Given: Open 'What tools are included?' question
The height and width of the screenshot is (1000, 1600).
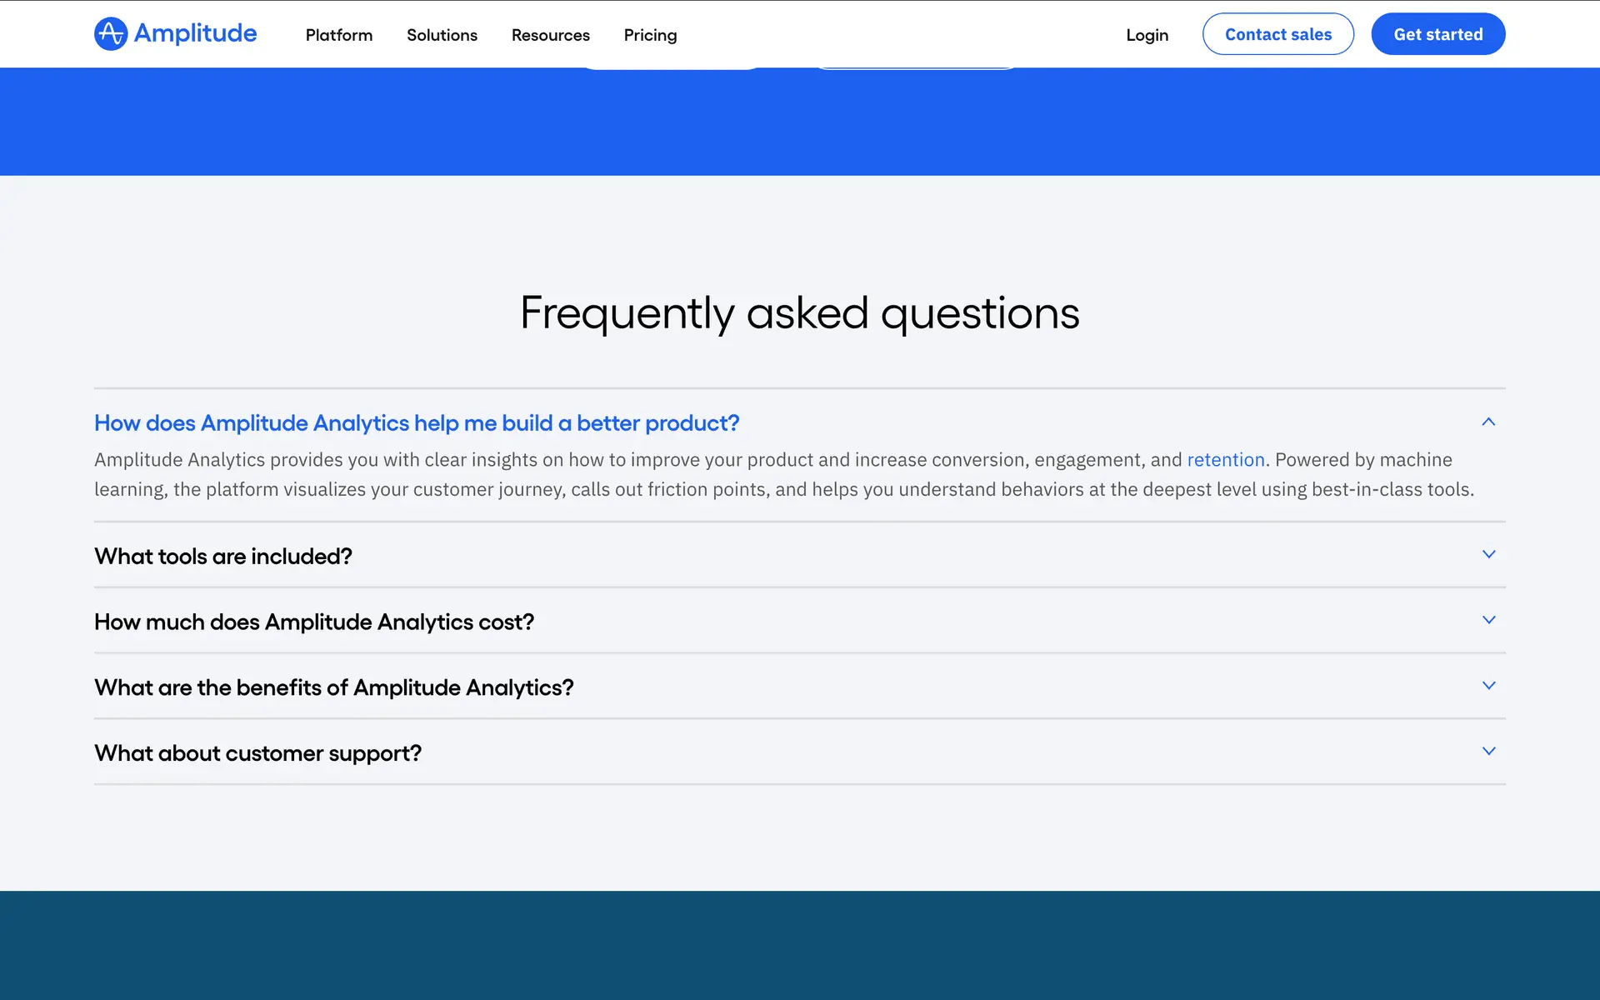Looking at the screenshot, I should [223, 556].
